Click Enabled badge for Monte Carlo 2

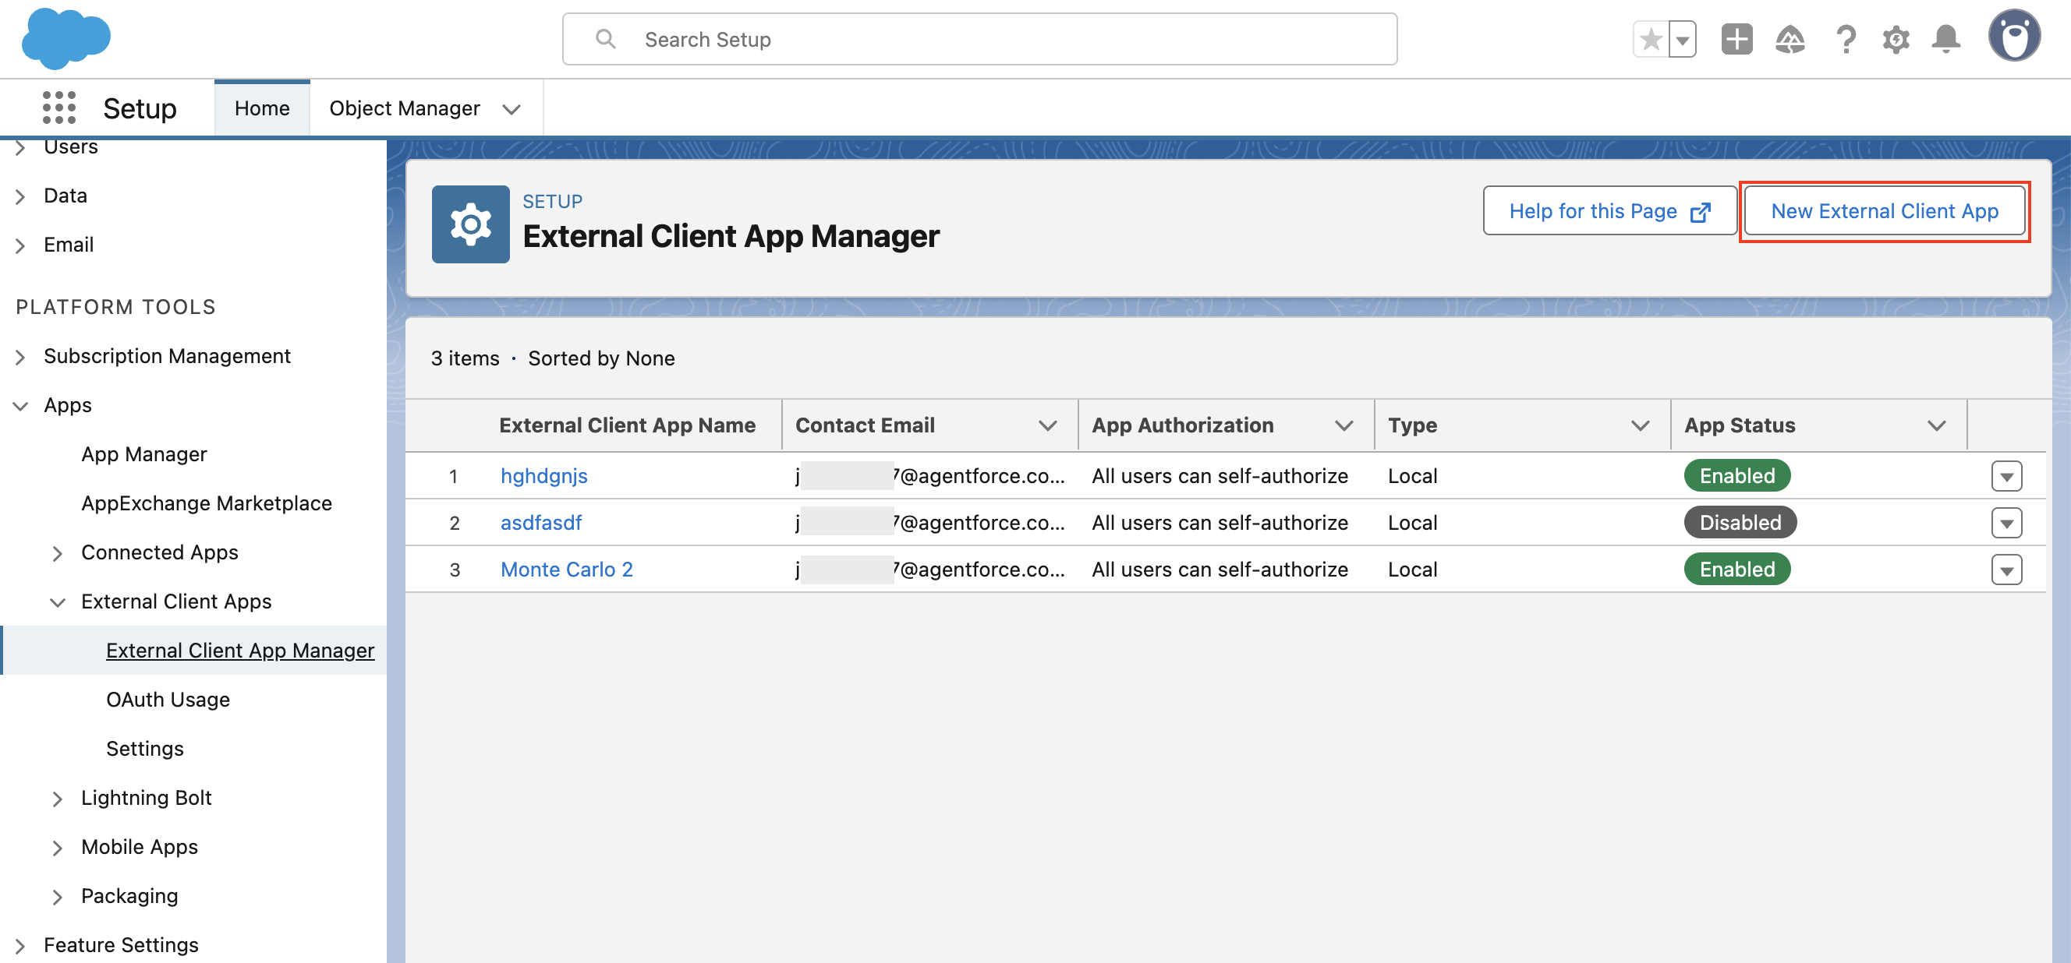pyautogui.click(x=1737, y=569)
